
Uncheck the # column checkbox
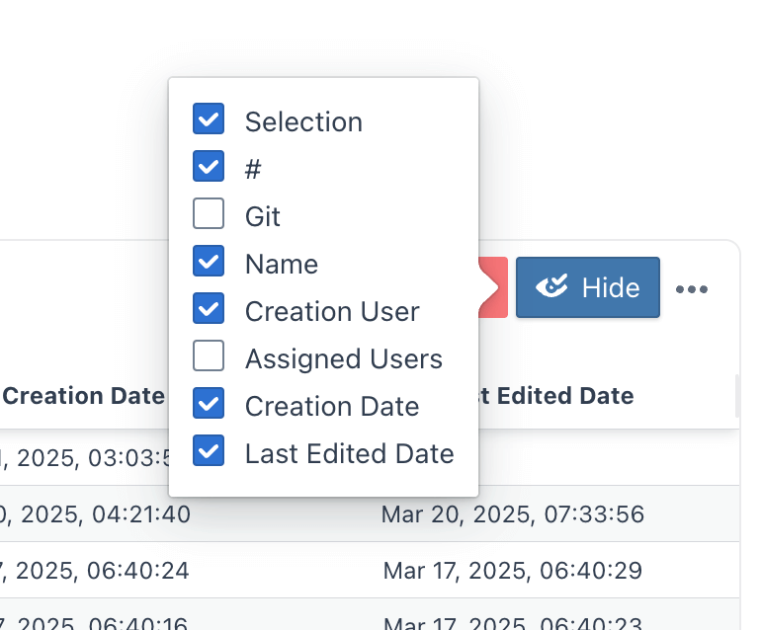tap(209, 167)
